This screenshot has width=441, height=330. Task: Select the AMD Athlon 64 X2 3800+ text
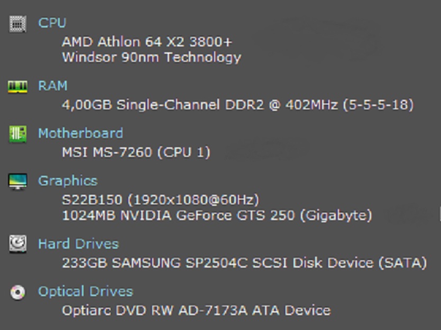pyautogui.click(x=147, y=42)
